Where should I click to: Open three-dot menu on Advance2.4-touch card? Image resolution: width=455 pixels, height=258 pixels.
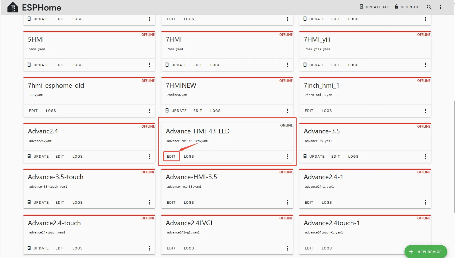(x=150, y=248)
